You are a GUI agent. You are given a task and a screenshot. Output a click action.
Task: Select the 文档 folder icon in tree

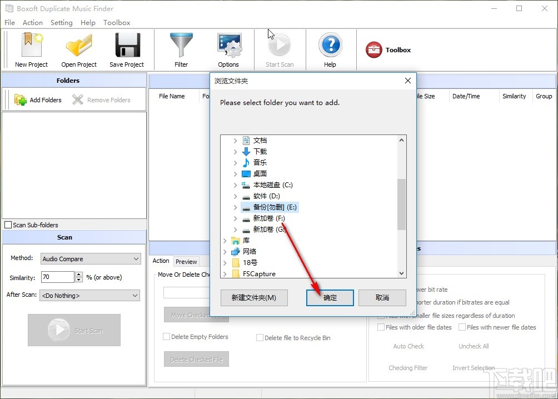(246, 141)
